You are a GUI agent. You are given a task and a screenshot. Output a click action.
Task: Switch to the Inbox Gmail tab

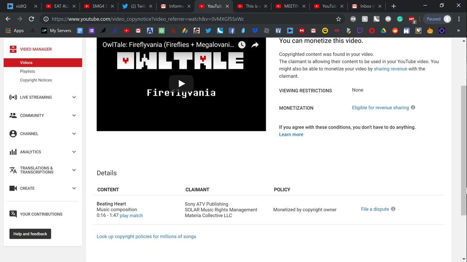(366, 6)
